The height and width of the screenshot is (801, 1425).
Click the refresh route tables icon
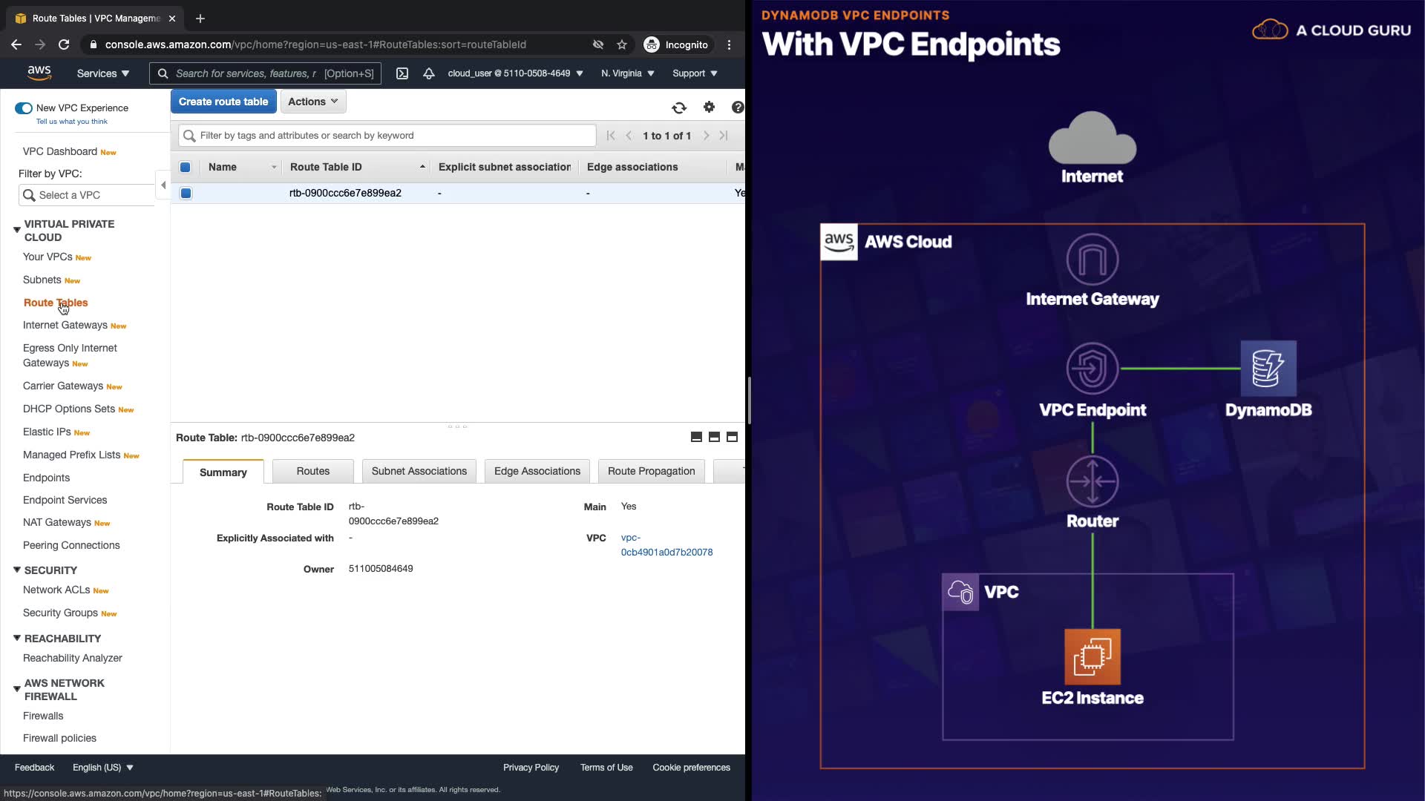coord(678,108)
